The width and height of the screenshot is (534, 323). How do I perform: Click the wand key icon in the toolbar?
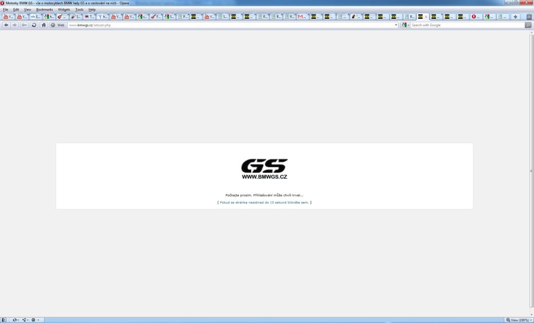click(24, 25)
